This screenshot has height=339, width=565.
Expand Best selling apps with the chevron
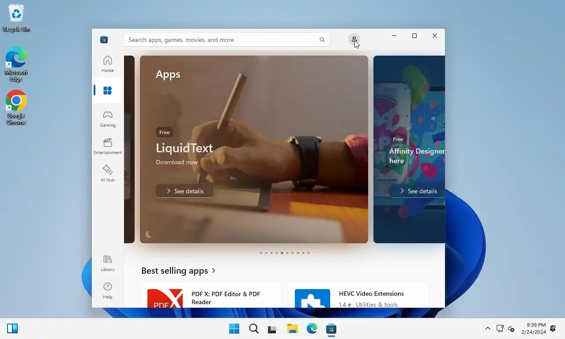click(x=214, y=271)
